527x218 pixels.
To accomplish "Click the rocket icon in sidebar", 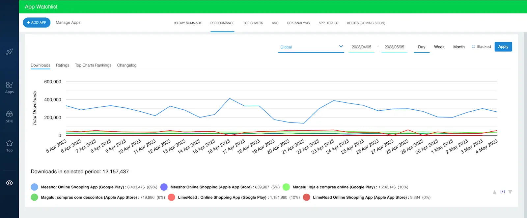I will pyautogui.click(x=10, y=52).
